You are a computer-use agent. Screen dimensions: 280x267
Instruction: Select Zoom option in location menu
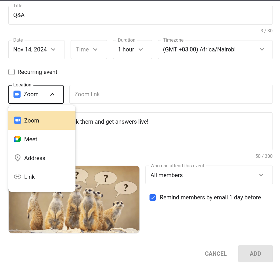pyautogui.click(x=42, y=120)
